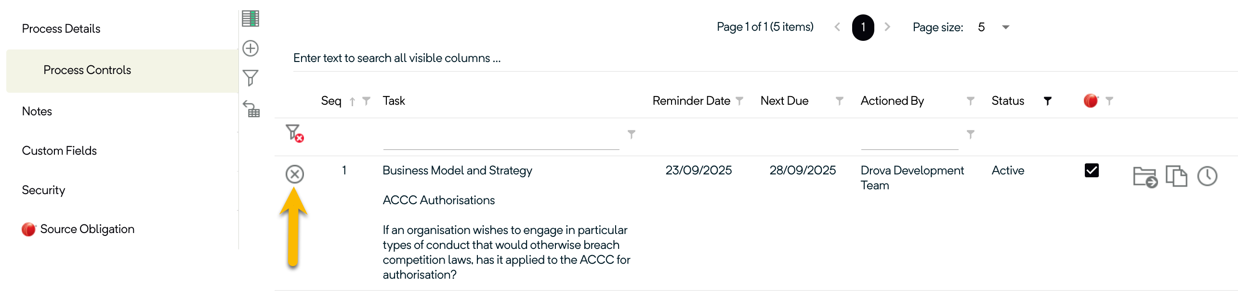
Task: Open the Process Details tab
Action: pos(61,29)
